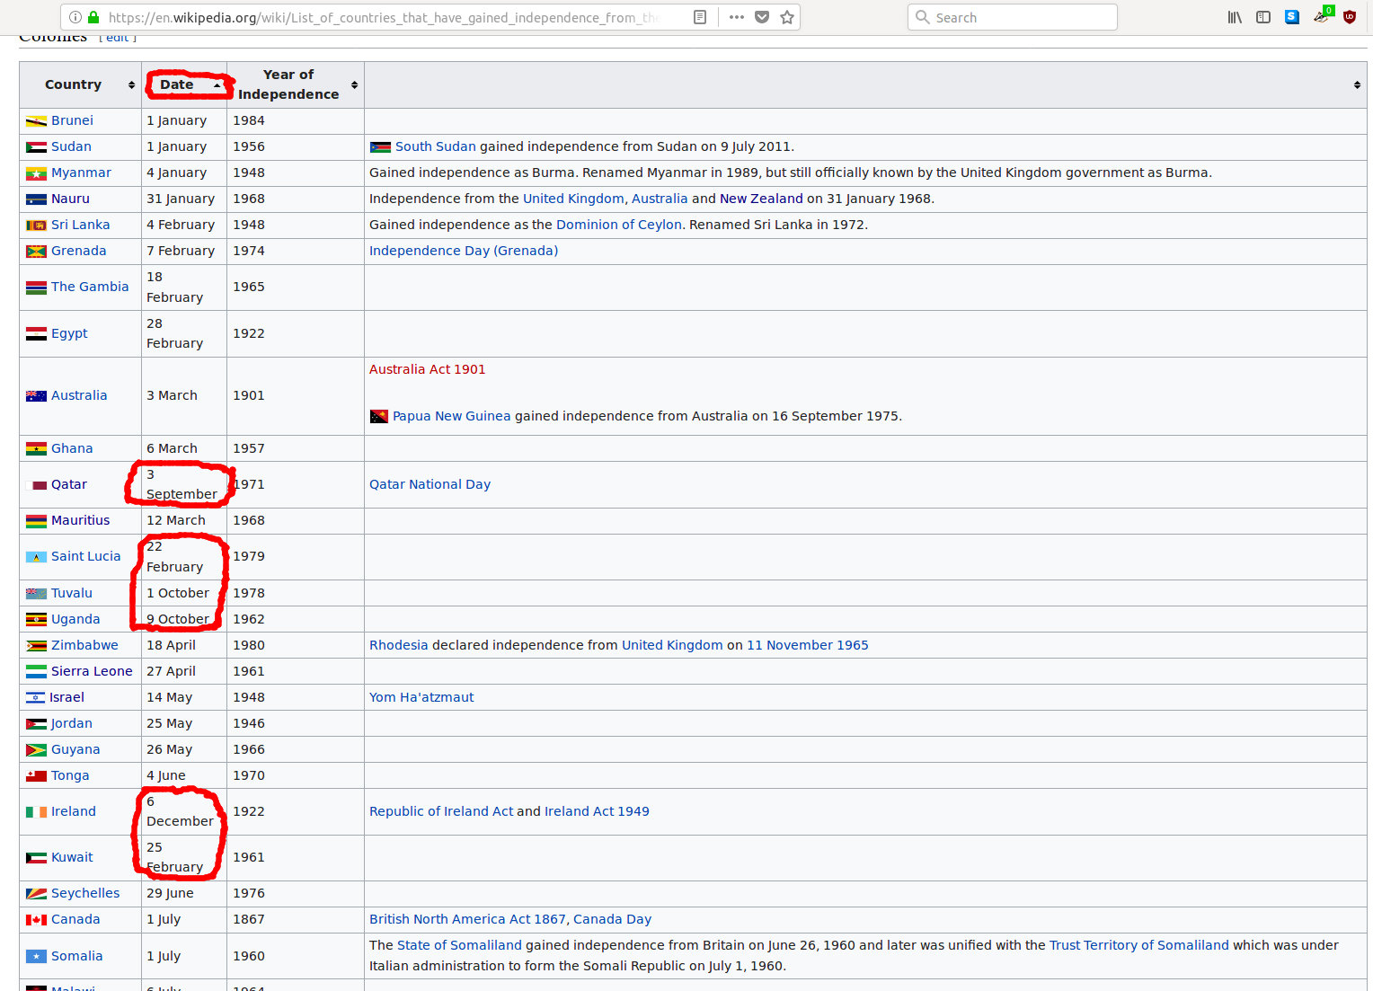Image resolution: width=1373 pixels, height=991 pixels.
Task: Open the South Sudan link
Action: tap(435, 146)
